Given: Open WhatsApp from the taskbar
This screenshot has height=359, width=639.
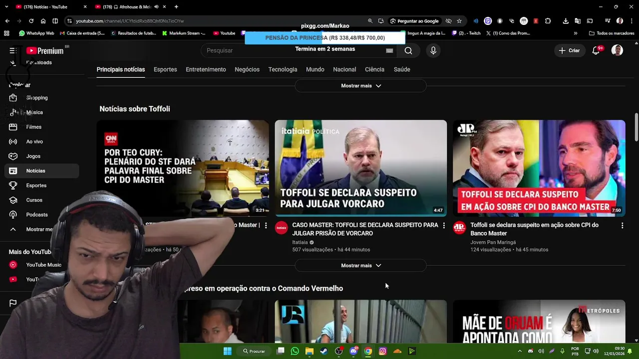Looking at the screenshot, I should (x=295, y=351).
